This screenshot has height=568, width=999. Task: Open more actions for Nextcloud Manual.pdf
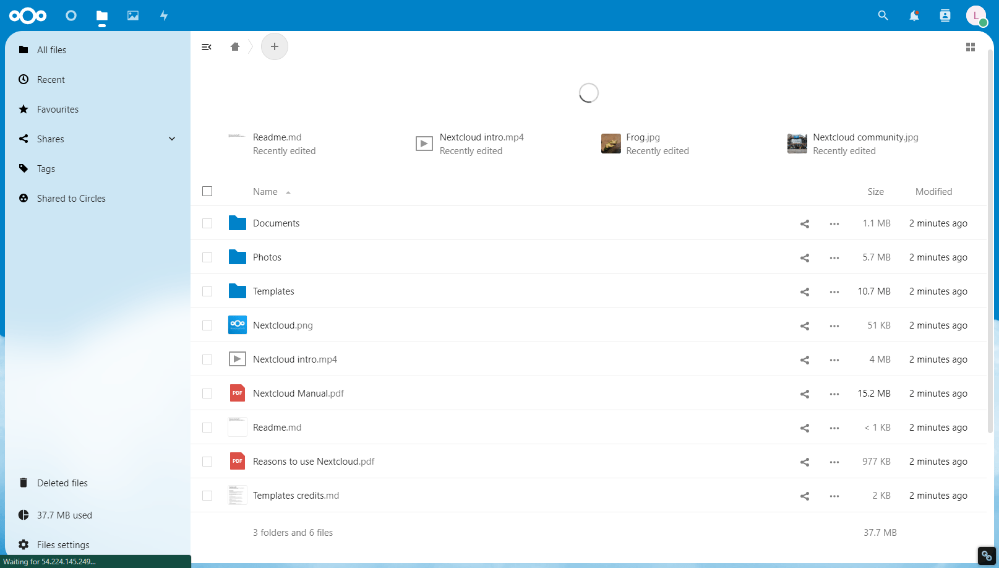pos(834,394)
